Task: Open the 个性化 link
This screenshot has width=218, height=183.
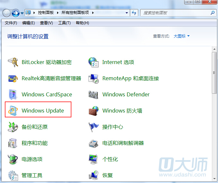Action: [x=110, y=159]
